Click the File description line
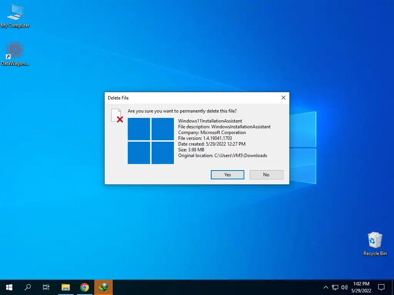The width and height of the screenshot is (394, 295). click(224, 127)
